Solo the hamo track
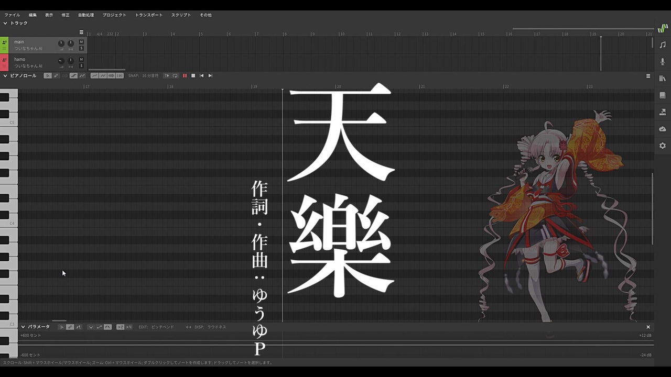This screenshot has width=671, height=377. tap(81, 65)
